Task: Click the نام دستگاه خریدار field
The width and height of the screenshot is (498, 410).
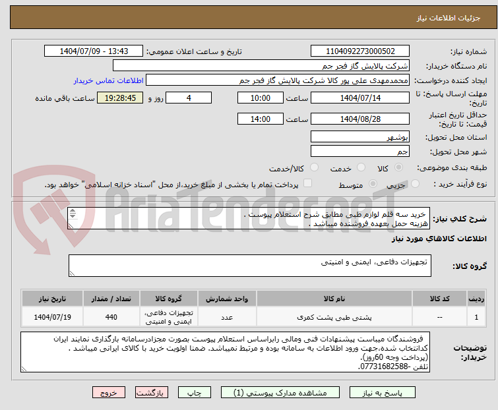Action: pos(261,66)
